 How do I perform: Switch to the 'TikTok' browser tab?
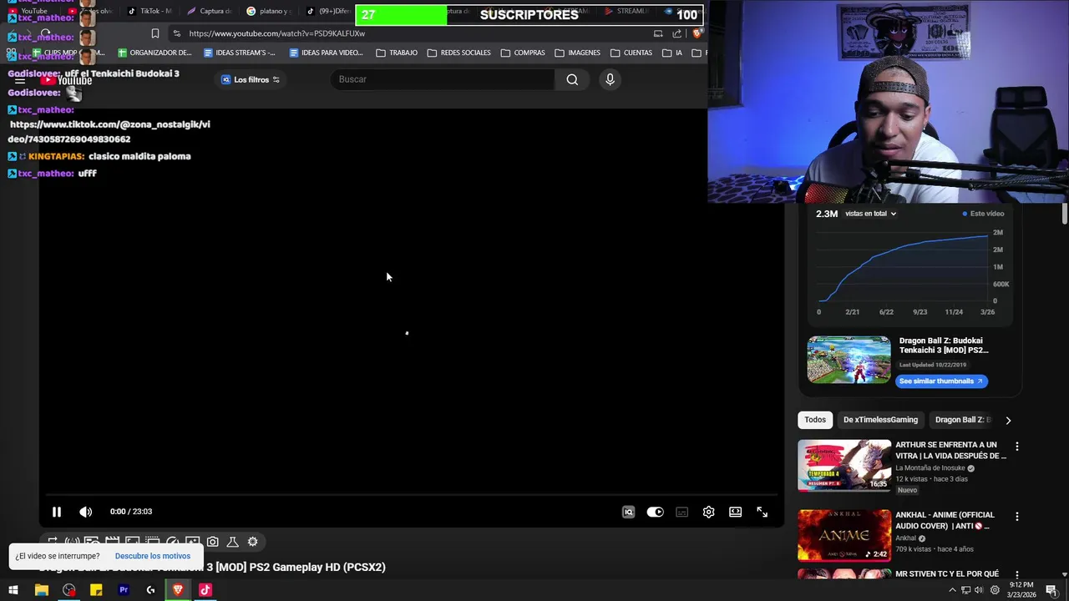(x=149, y=11)
